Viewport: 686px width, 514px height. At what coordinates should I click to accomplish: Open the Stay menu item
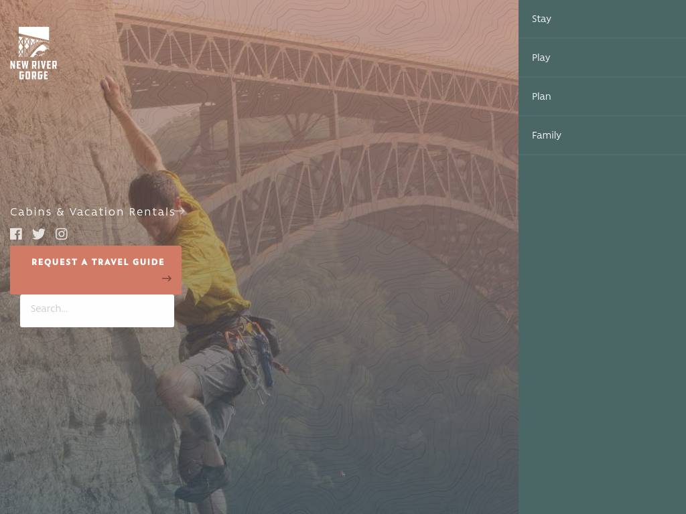pyautogui.click(x=541, y=19)
